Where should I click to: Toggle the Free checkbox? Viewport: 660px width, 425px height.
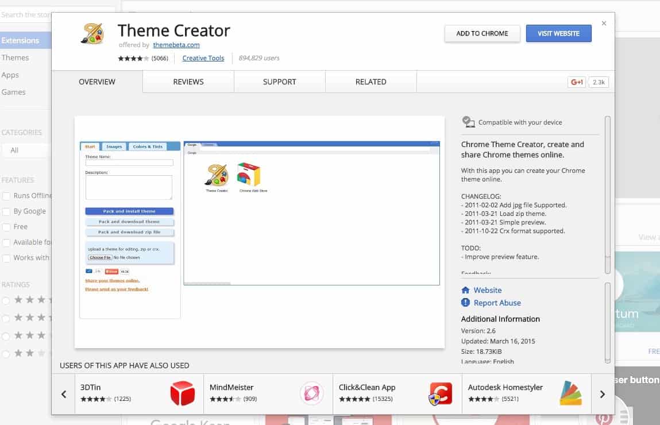click(x=6, y=227)
